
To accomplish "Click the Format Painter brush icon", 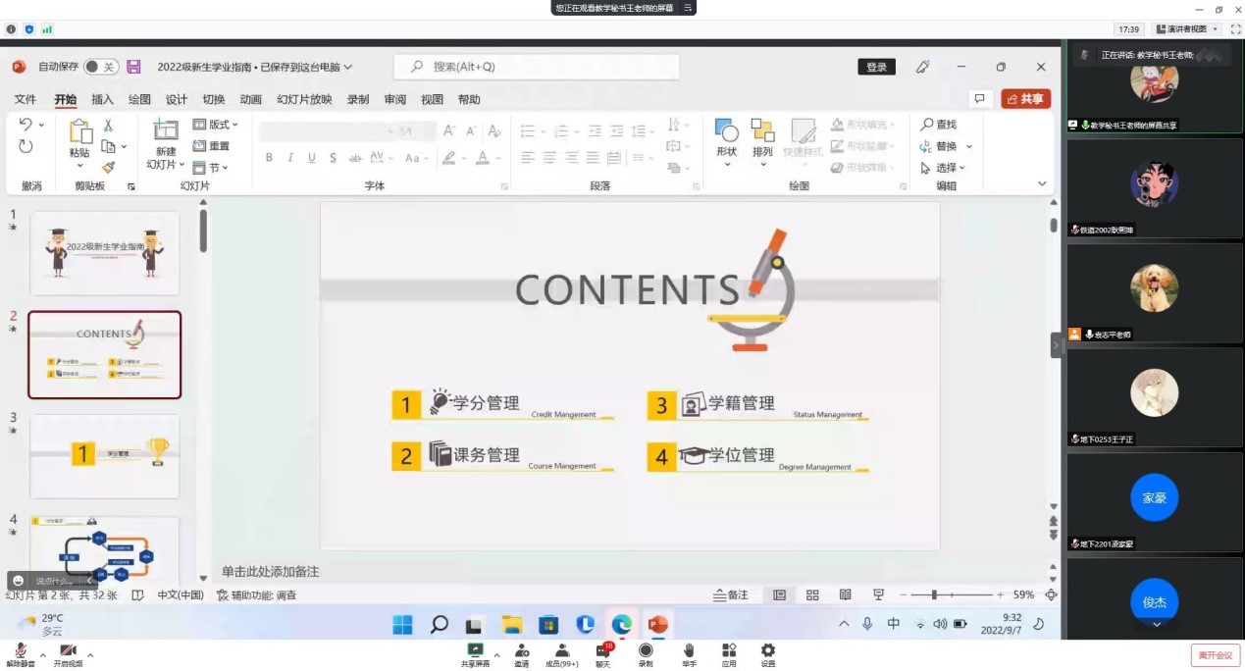I will (x=109, y=168).
